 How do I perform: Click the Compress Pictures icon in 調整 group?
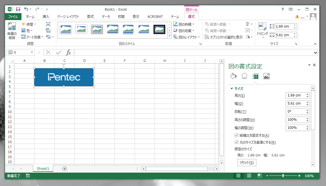[48, 24]
